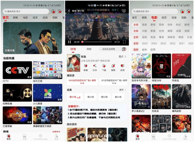Open the CCTV live channel thumbnail

[17, 70]
